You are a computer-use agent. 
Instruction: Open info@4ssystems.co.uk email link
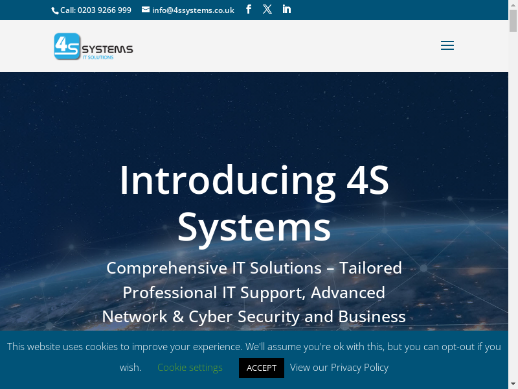point(193,10)
